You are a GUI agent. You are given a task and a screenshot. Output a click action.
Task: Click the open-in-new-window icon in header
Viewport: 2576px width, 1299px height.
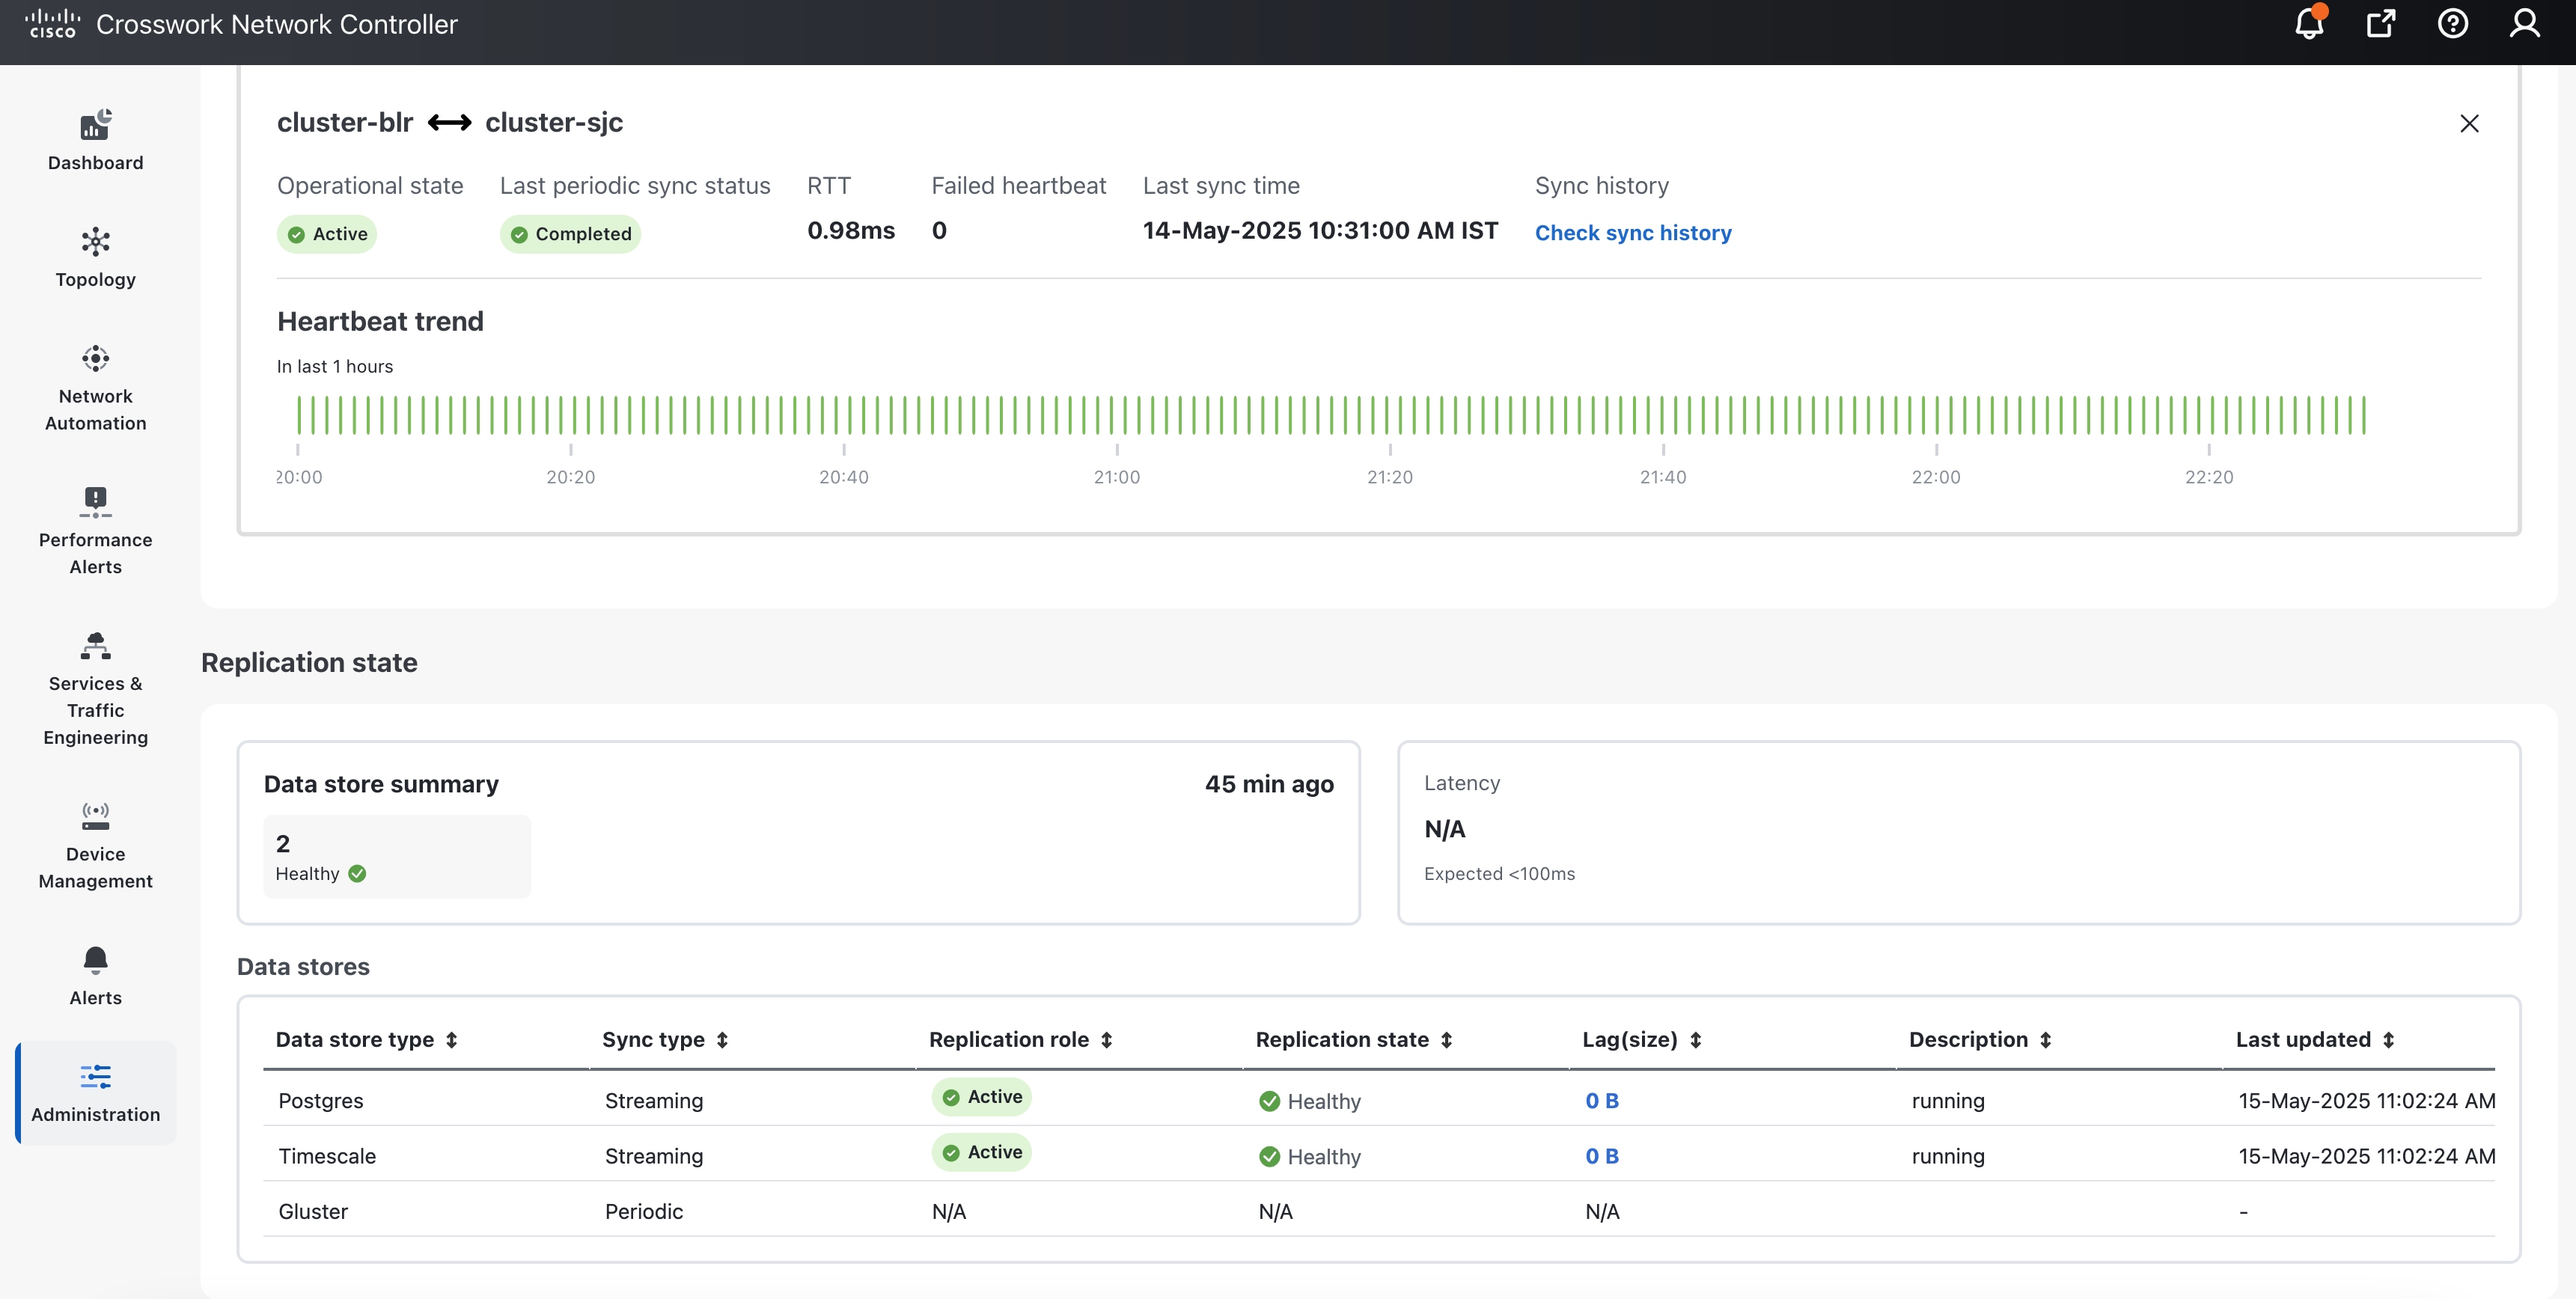2381,23
